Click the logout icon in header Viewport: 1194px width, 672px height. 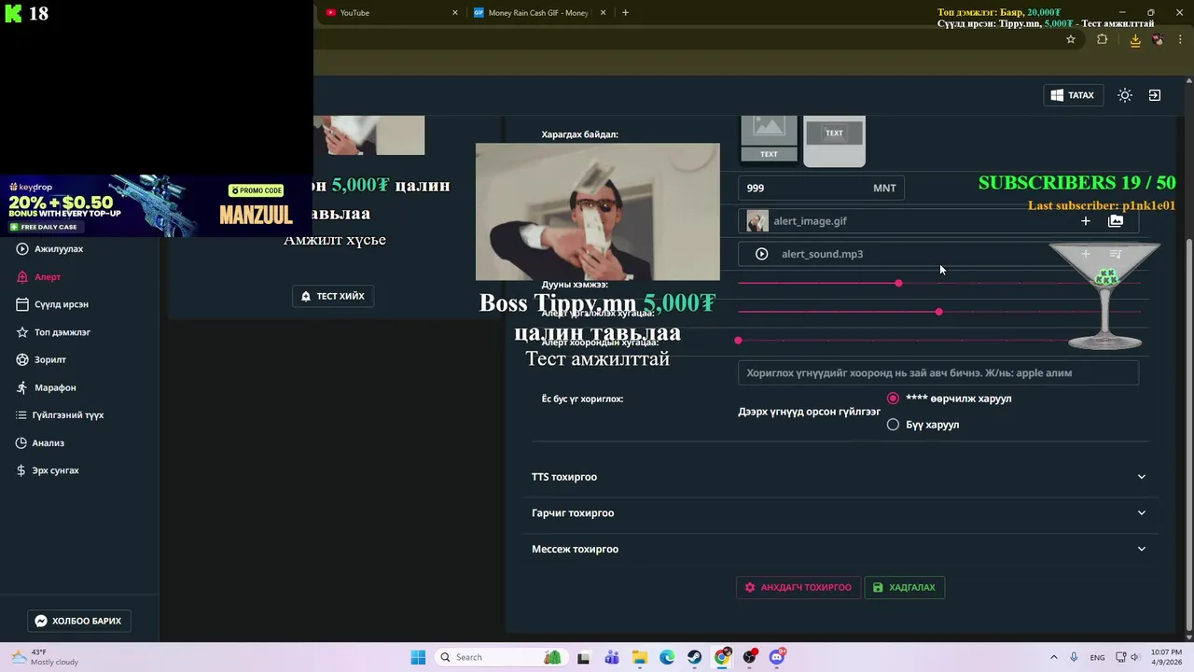point(1154,95)
